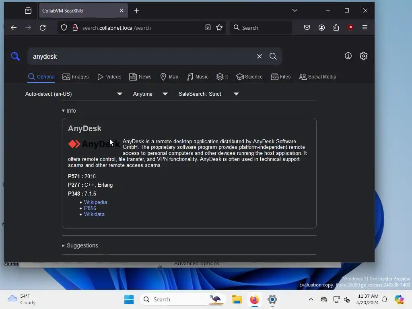Open the extensions puzzle icon
This screenshot has height=309, width=412.
336,27
